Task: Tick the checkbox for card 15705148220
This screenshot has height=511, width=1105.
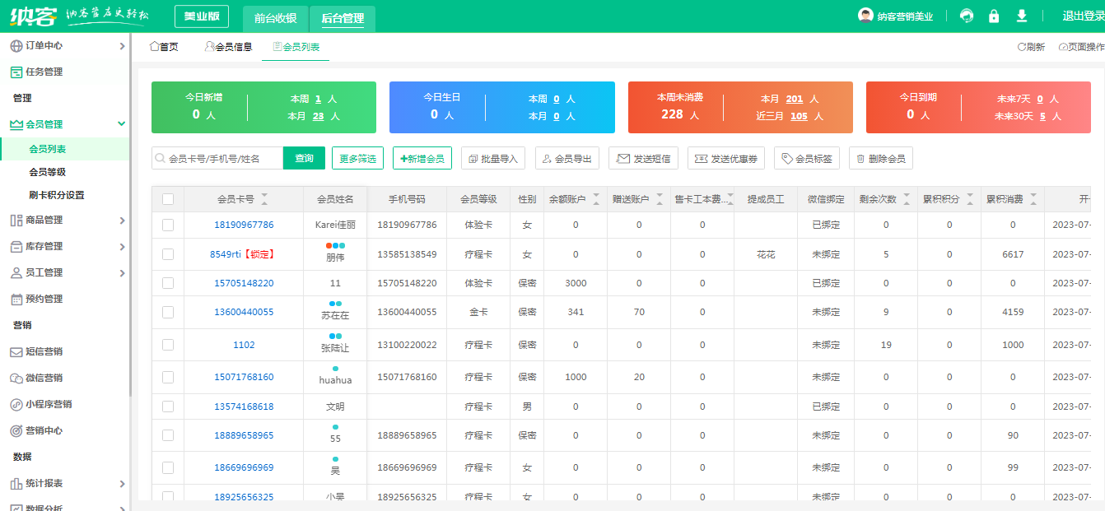Action: (168, 283)
